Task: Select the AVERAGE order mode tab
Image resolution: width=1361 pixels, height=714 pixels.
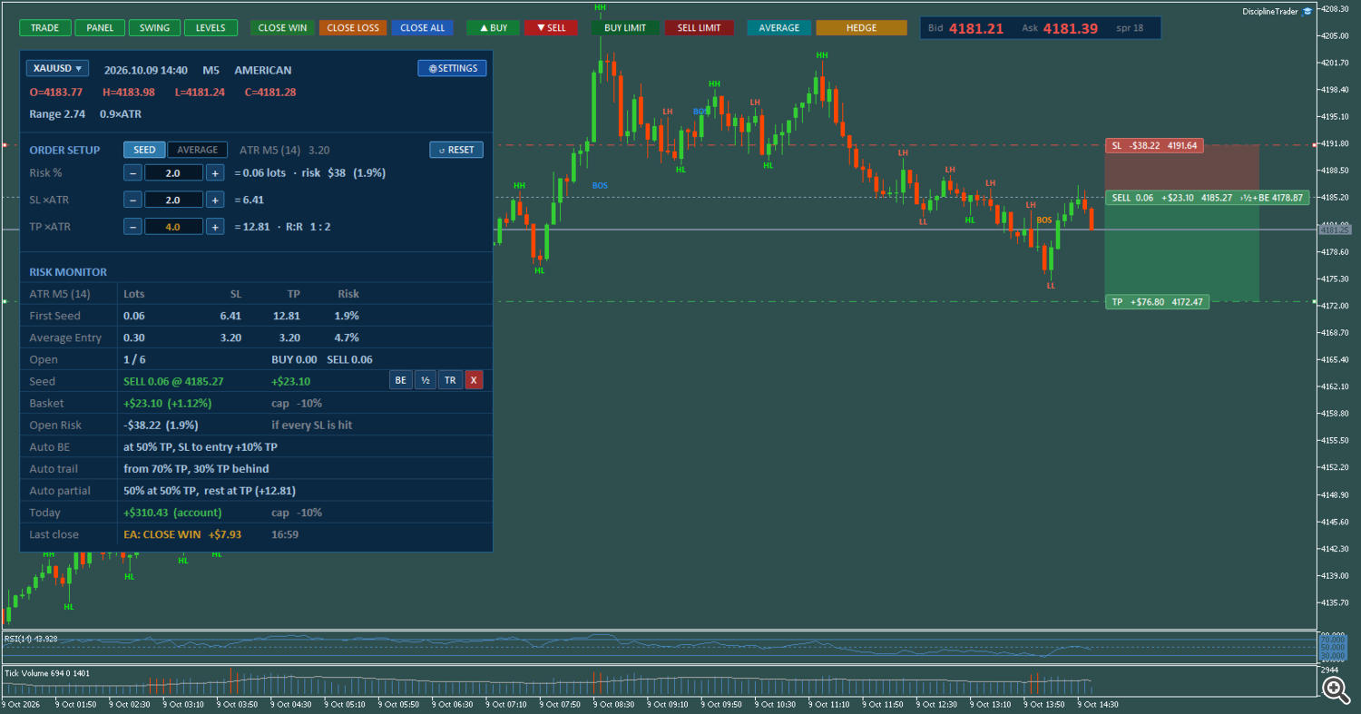Action: tap(198, 150)
